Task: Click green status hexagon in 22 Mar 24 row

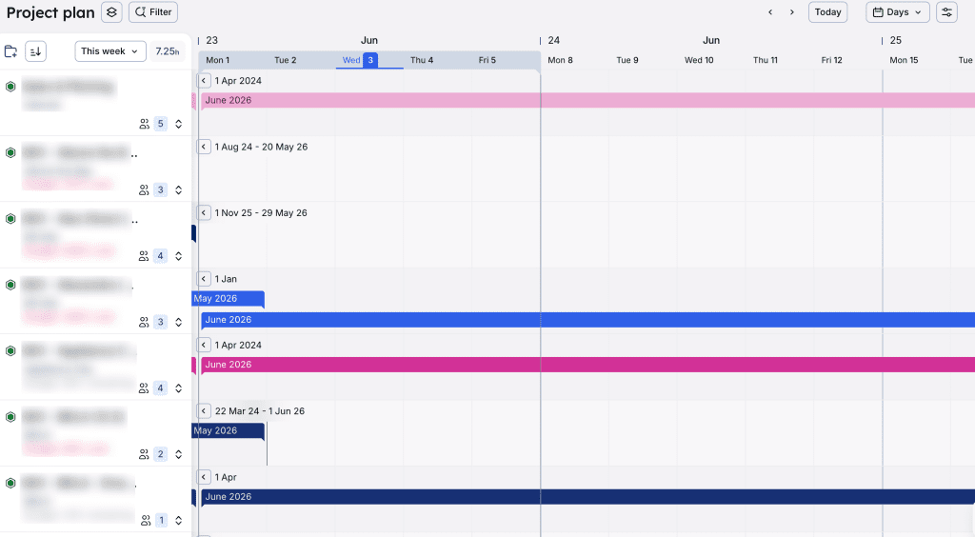Action: coord(10,417)
